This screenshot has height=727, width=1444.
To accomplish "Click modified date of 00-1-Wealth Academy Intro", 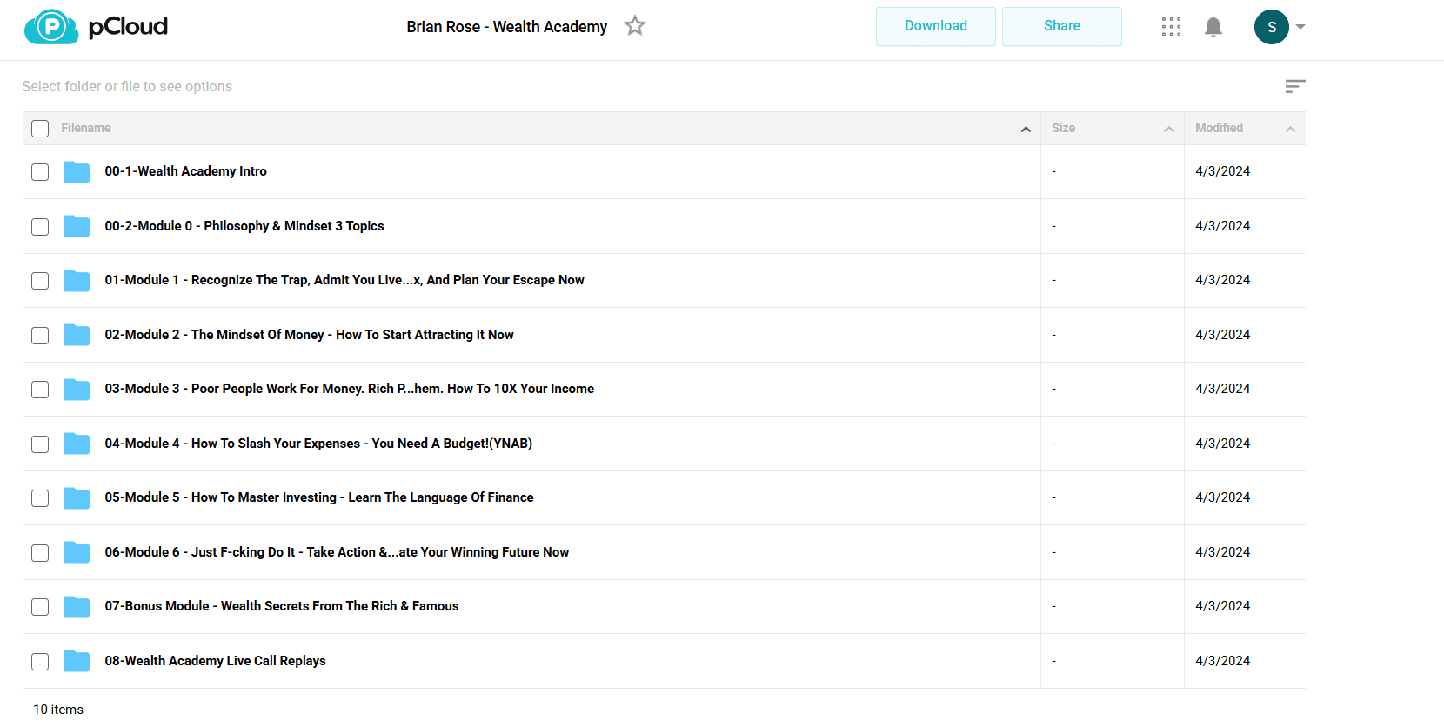I will click(x=1223, y=171).
